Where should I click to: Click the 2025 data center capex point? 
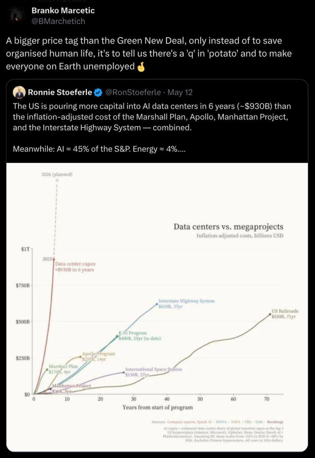coord(53,259)
